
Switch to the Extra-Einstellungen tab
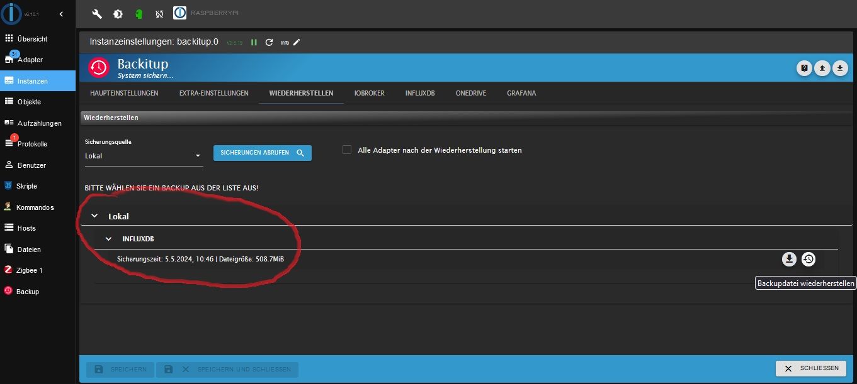click(x=213, y=93)
